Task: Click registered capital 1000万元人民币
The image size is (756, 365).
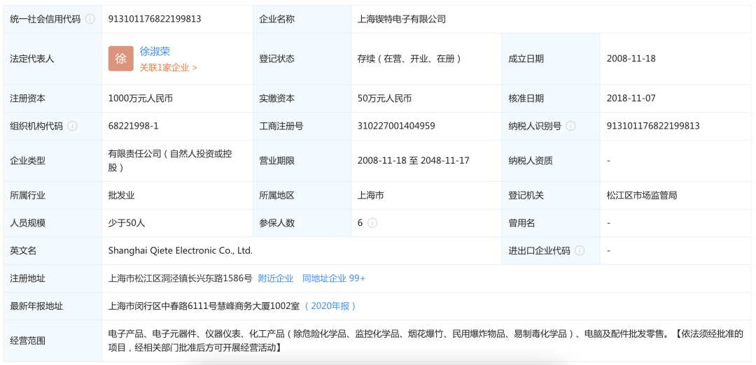Action: tap(141, 98)
